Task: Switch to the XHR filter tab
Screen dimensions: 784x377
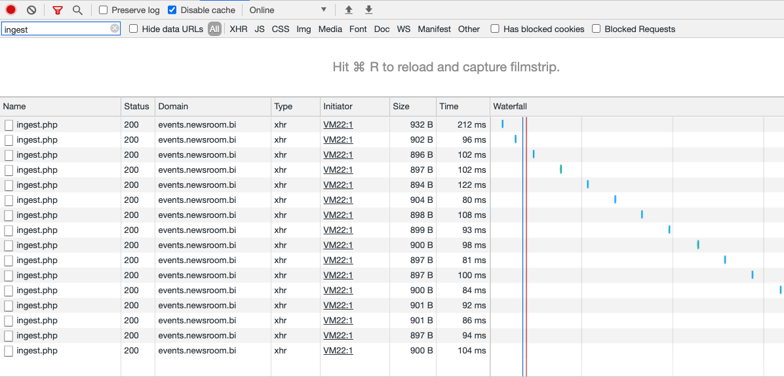Action: (x=238, y=29)
